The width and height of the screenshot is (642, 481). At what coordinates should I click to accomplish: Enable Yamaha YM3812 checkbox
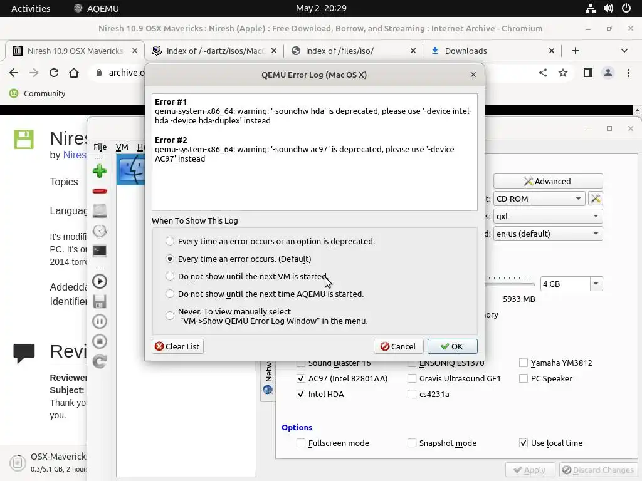524,363
